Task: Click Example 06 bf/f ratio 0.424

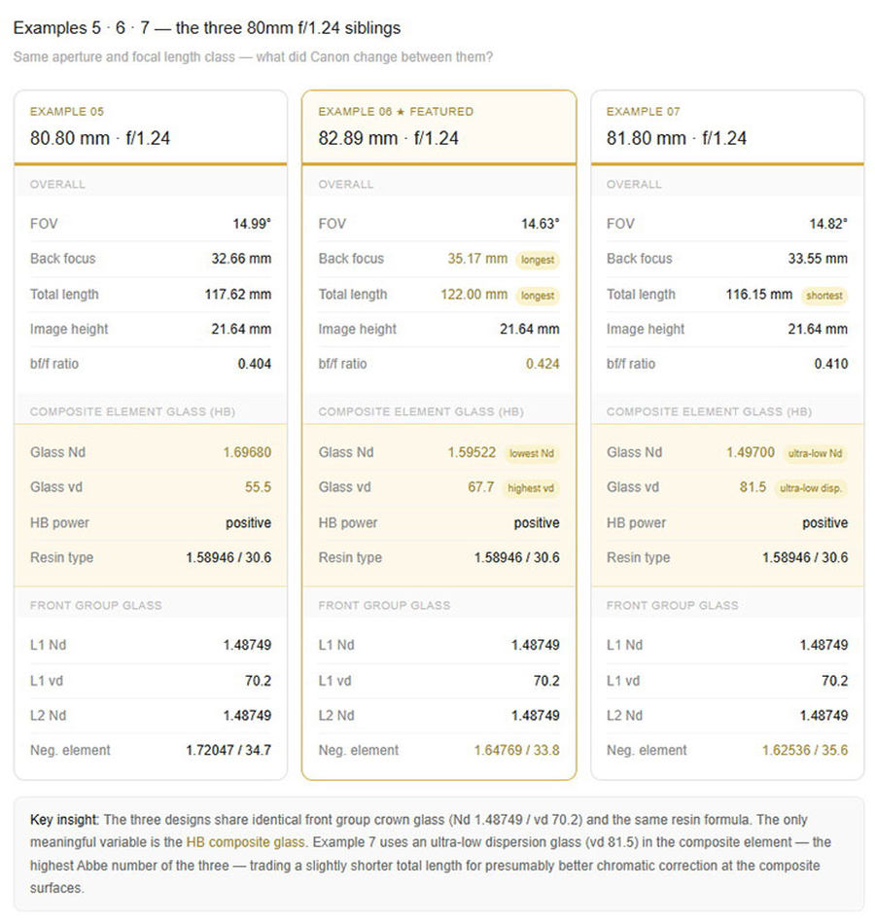Action: 542,364
